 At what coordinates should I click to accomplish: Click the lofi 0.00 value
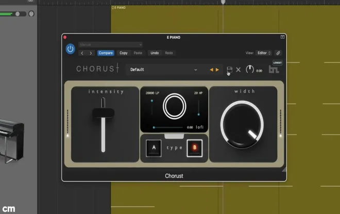pyautogui.click(x=190, y=127)
